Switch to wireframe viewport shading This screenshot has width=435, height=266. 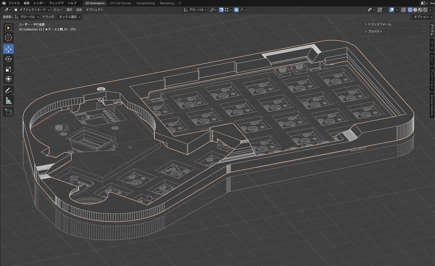click(410, 10)
